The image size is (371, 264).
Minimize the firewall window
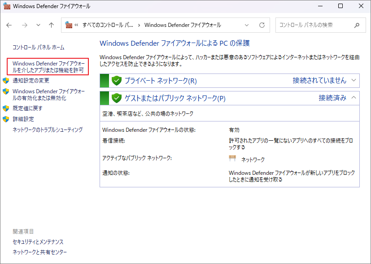click(320, 6)
